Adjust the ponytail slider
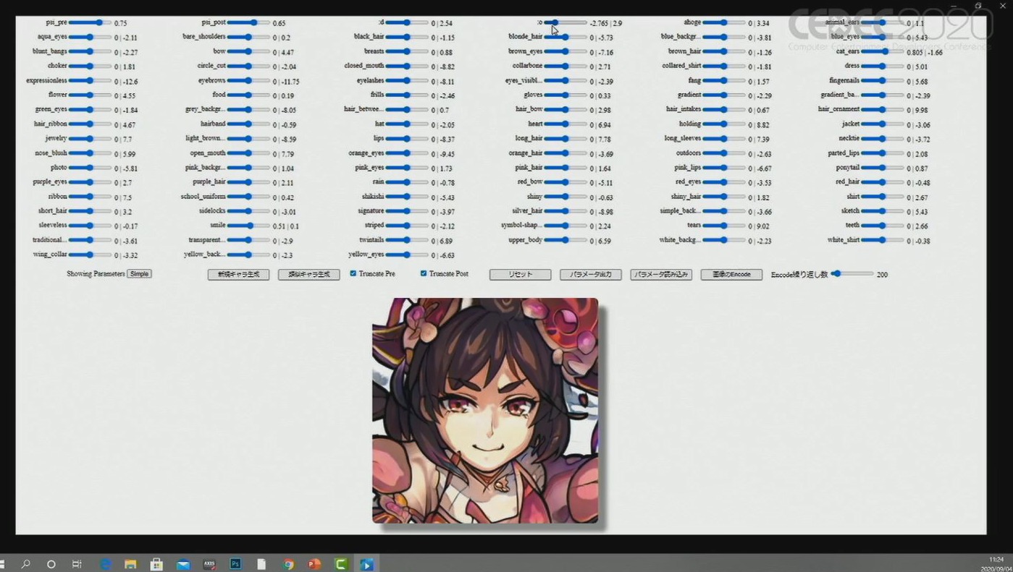 [x=883, y=167]
